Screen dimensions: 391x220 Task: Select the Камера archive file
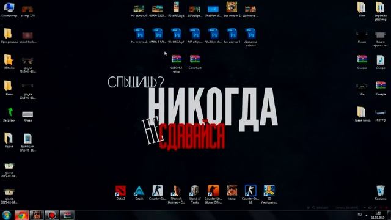(381, 88)
